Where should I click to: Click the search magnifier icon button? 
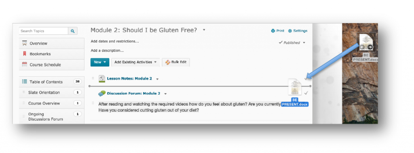tap(73, 31)
